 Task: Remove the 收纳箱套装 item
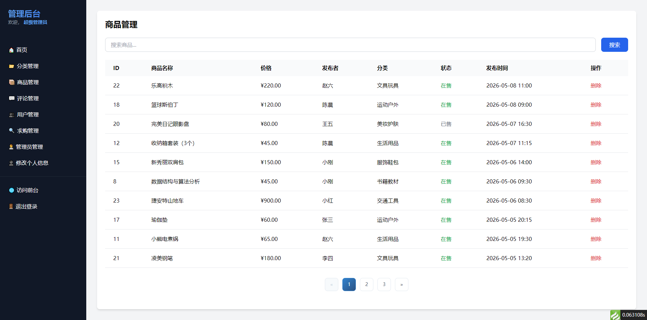pos(596,143)
